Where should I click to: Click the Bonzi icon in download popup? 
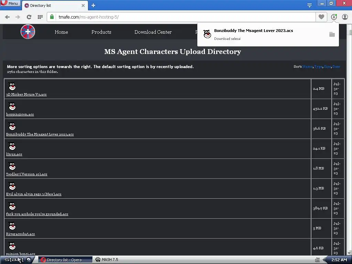(207, 34)
